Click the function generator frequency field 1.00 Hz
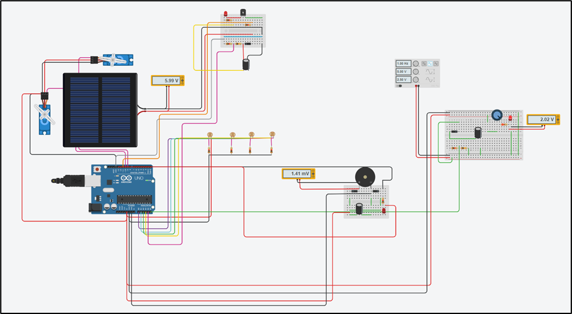This screenshot has width=572, height=314. coord(403,64)
